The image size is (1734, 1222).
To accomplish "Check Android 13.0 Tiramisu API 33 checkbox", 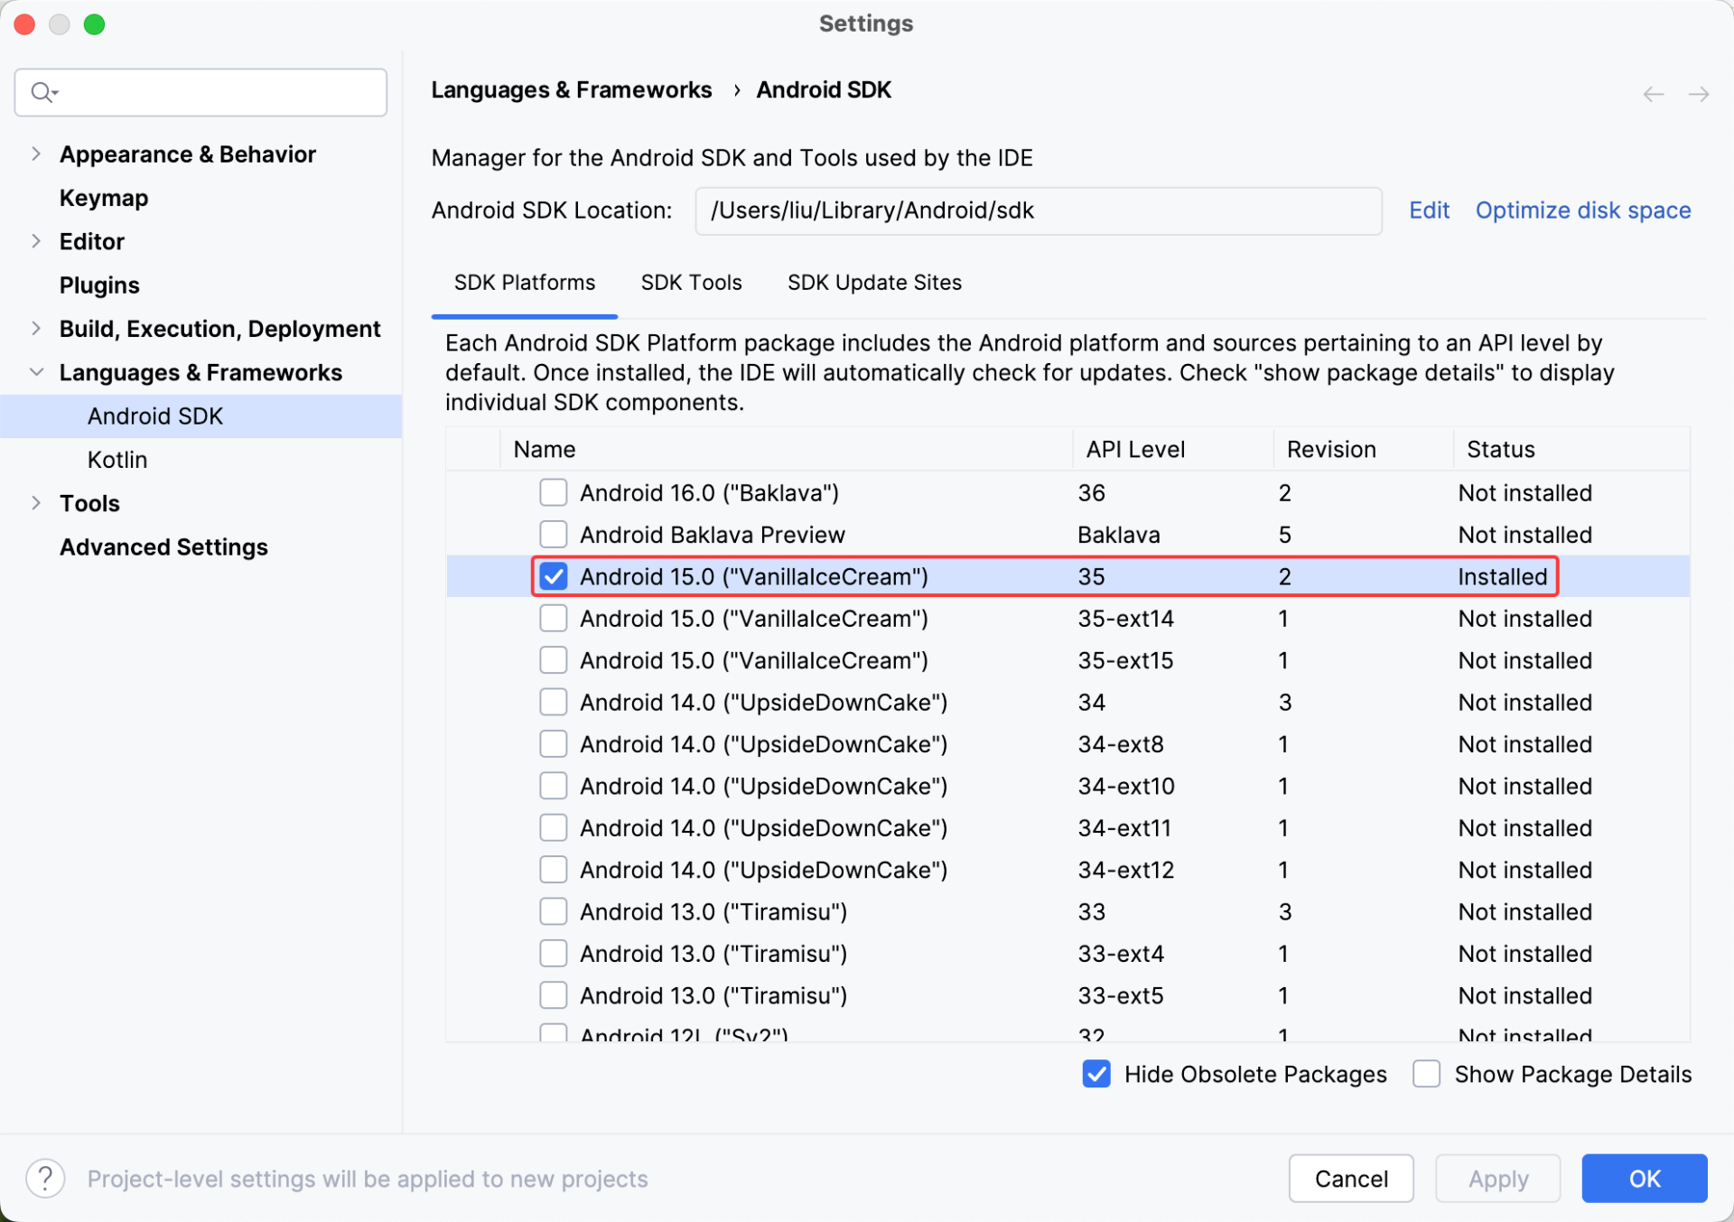I will 553,911.
